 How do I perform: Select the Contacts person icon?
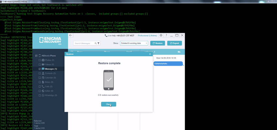click(43, 73)
